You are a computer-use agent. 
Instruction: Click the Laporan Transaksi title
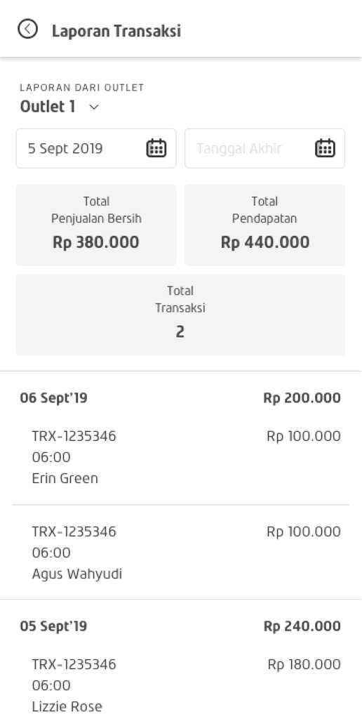pos(116,31)
